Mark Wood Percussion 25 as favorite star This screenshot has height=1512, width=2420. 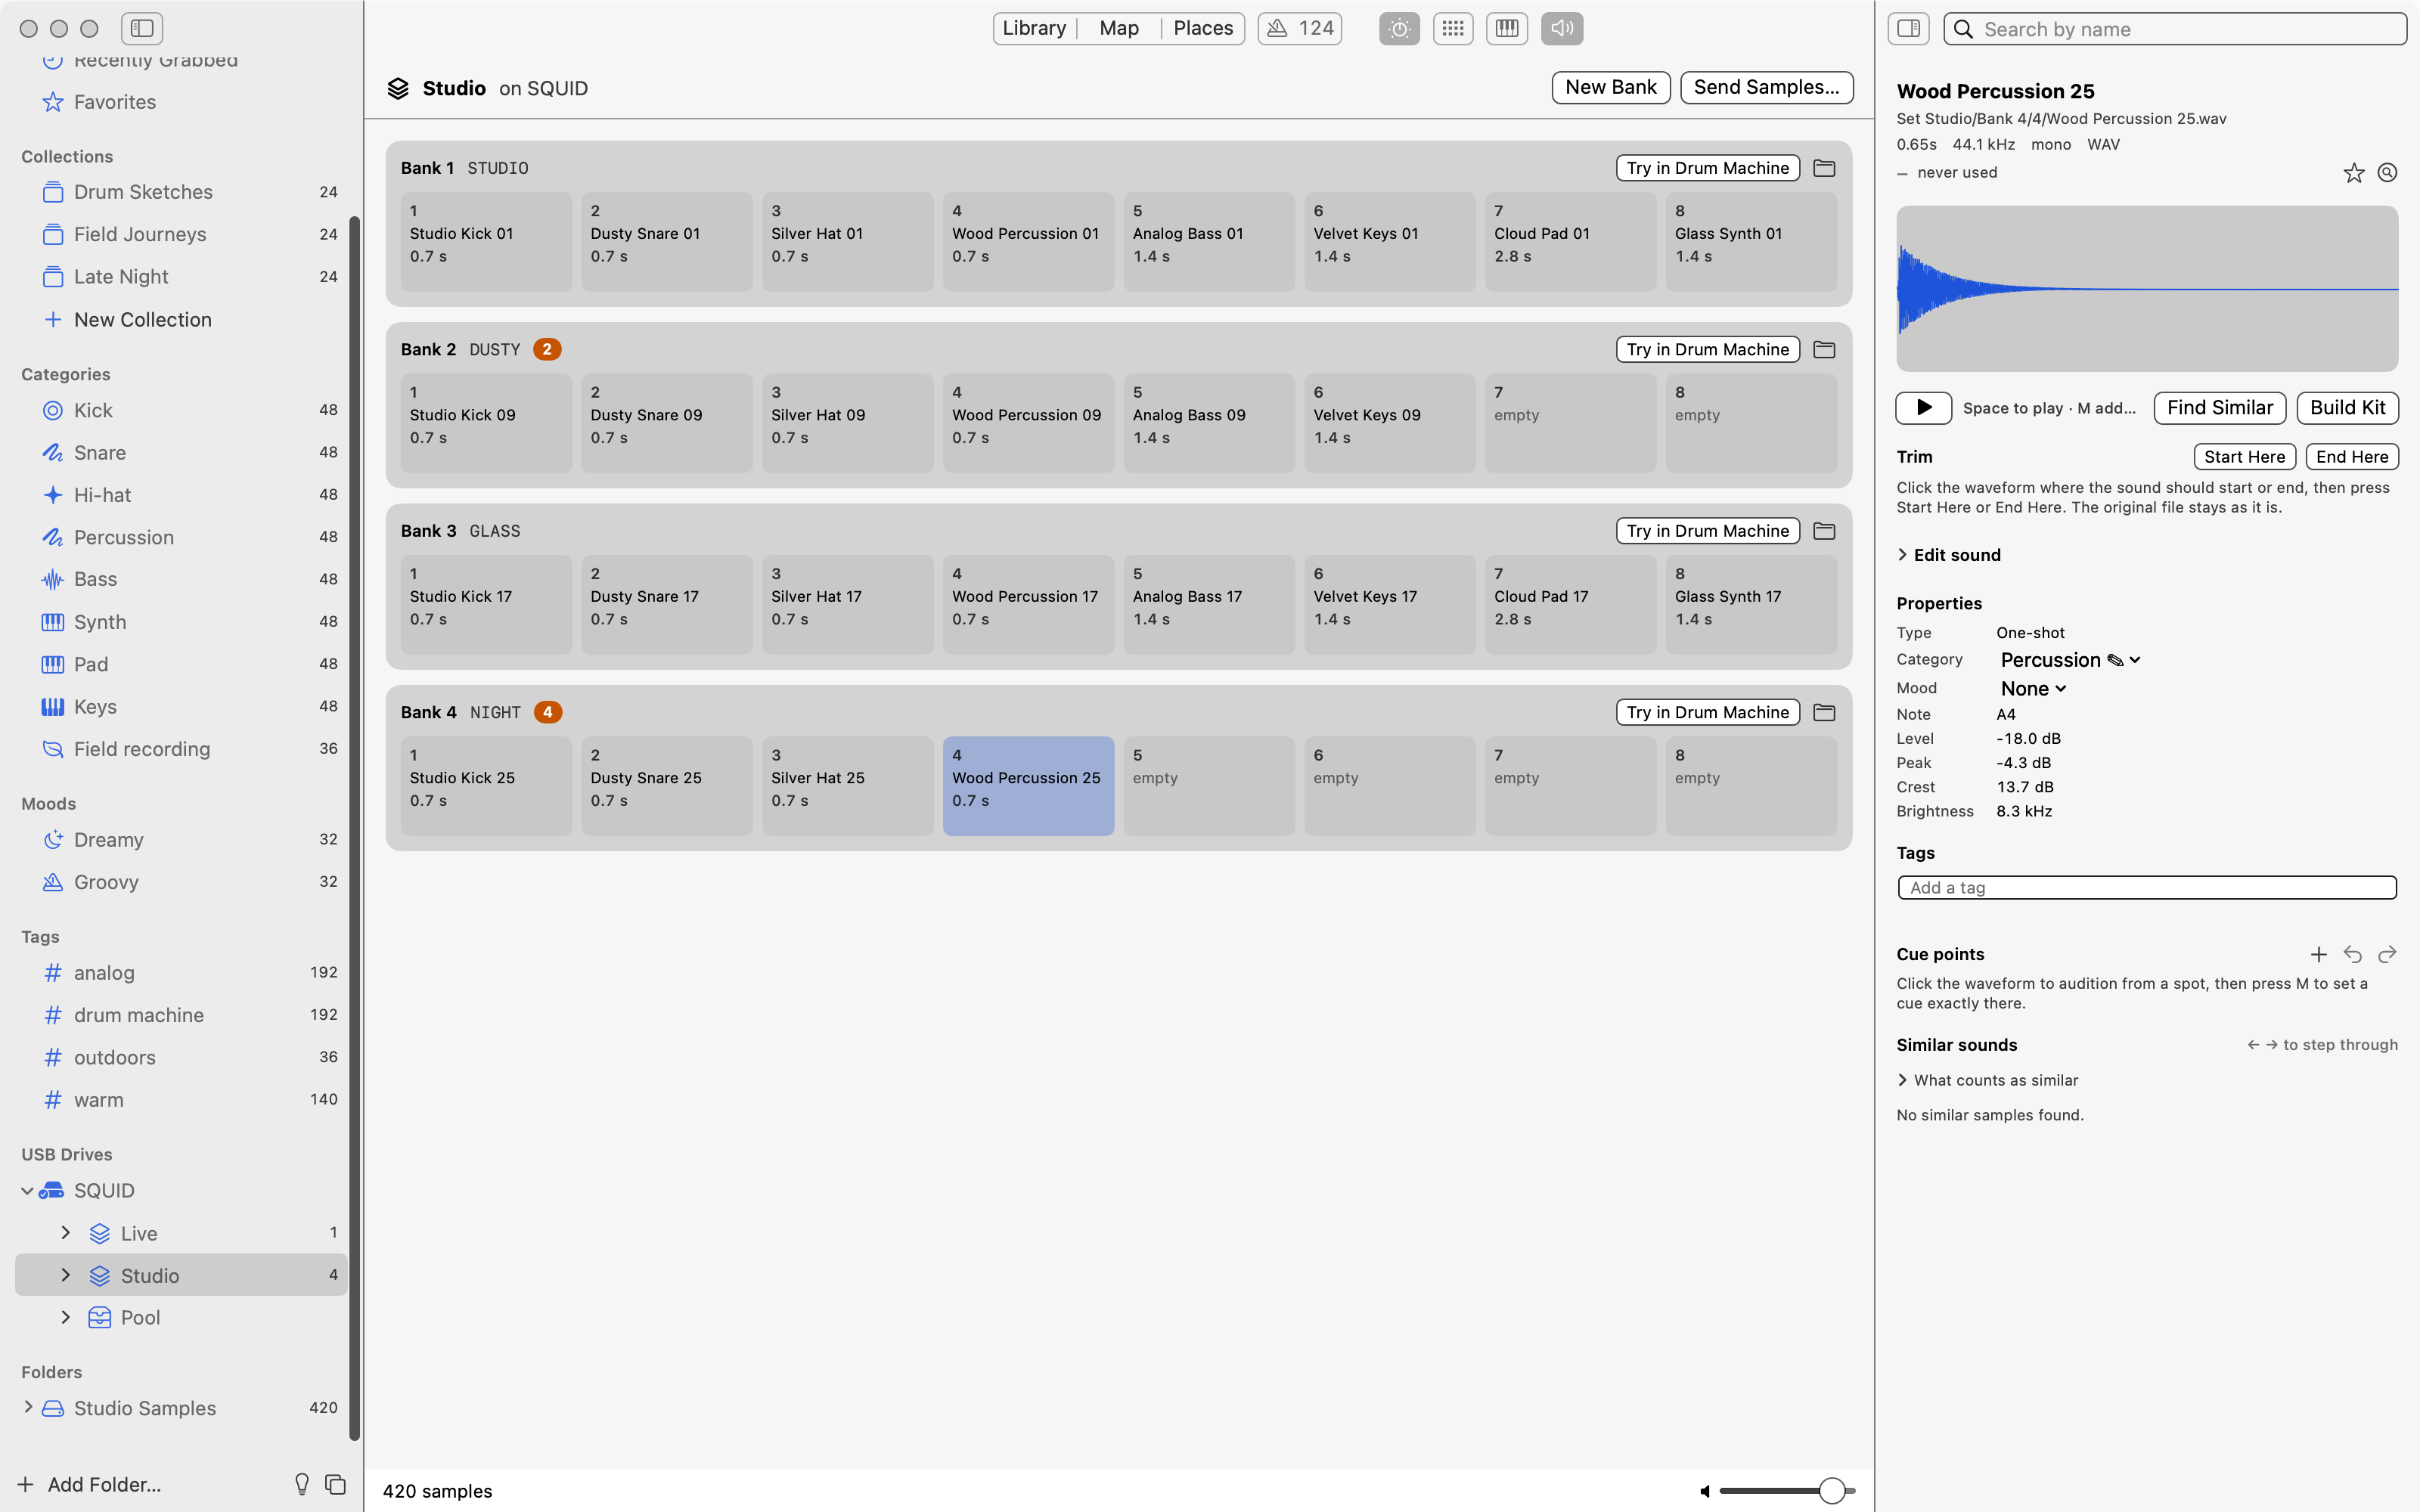click(x=2354, y=173)
